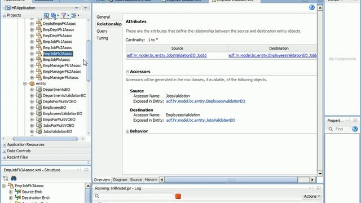Open the Query tab
The width and height of the screenshot is (361, 203).
(x=102, y=31)
